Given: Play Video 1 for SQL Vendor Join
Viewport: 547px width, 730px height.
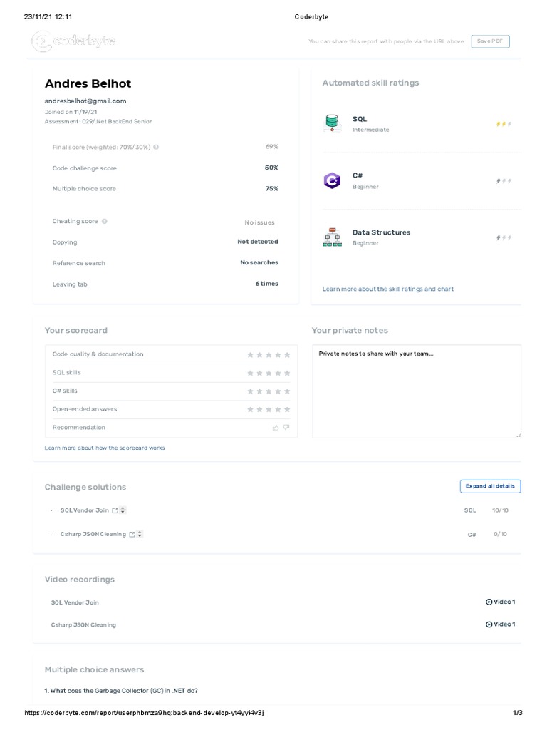Looking at the screenshot, I should point(500,602).
